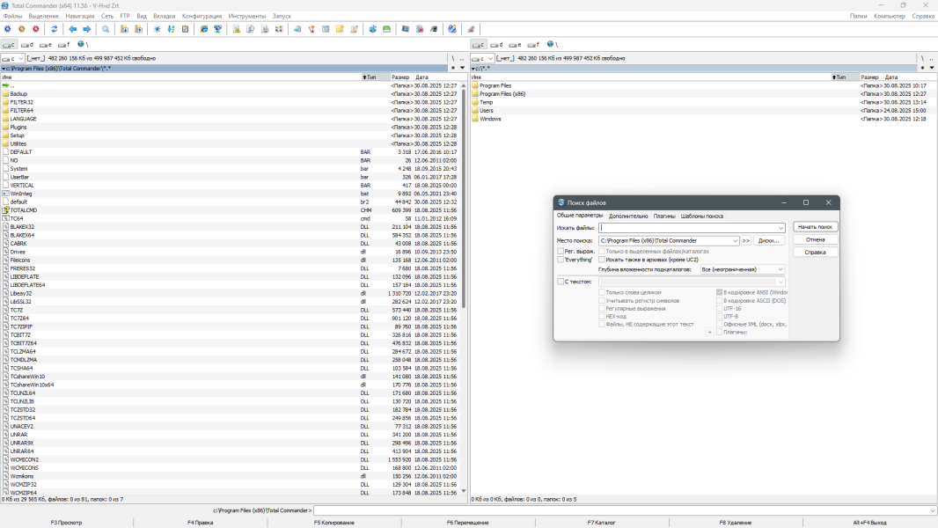Open network globe icon in right drive bar
938x528 pixels.
pos(550,44)
